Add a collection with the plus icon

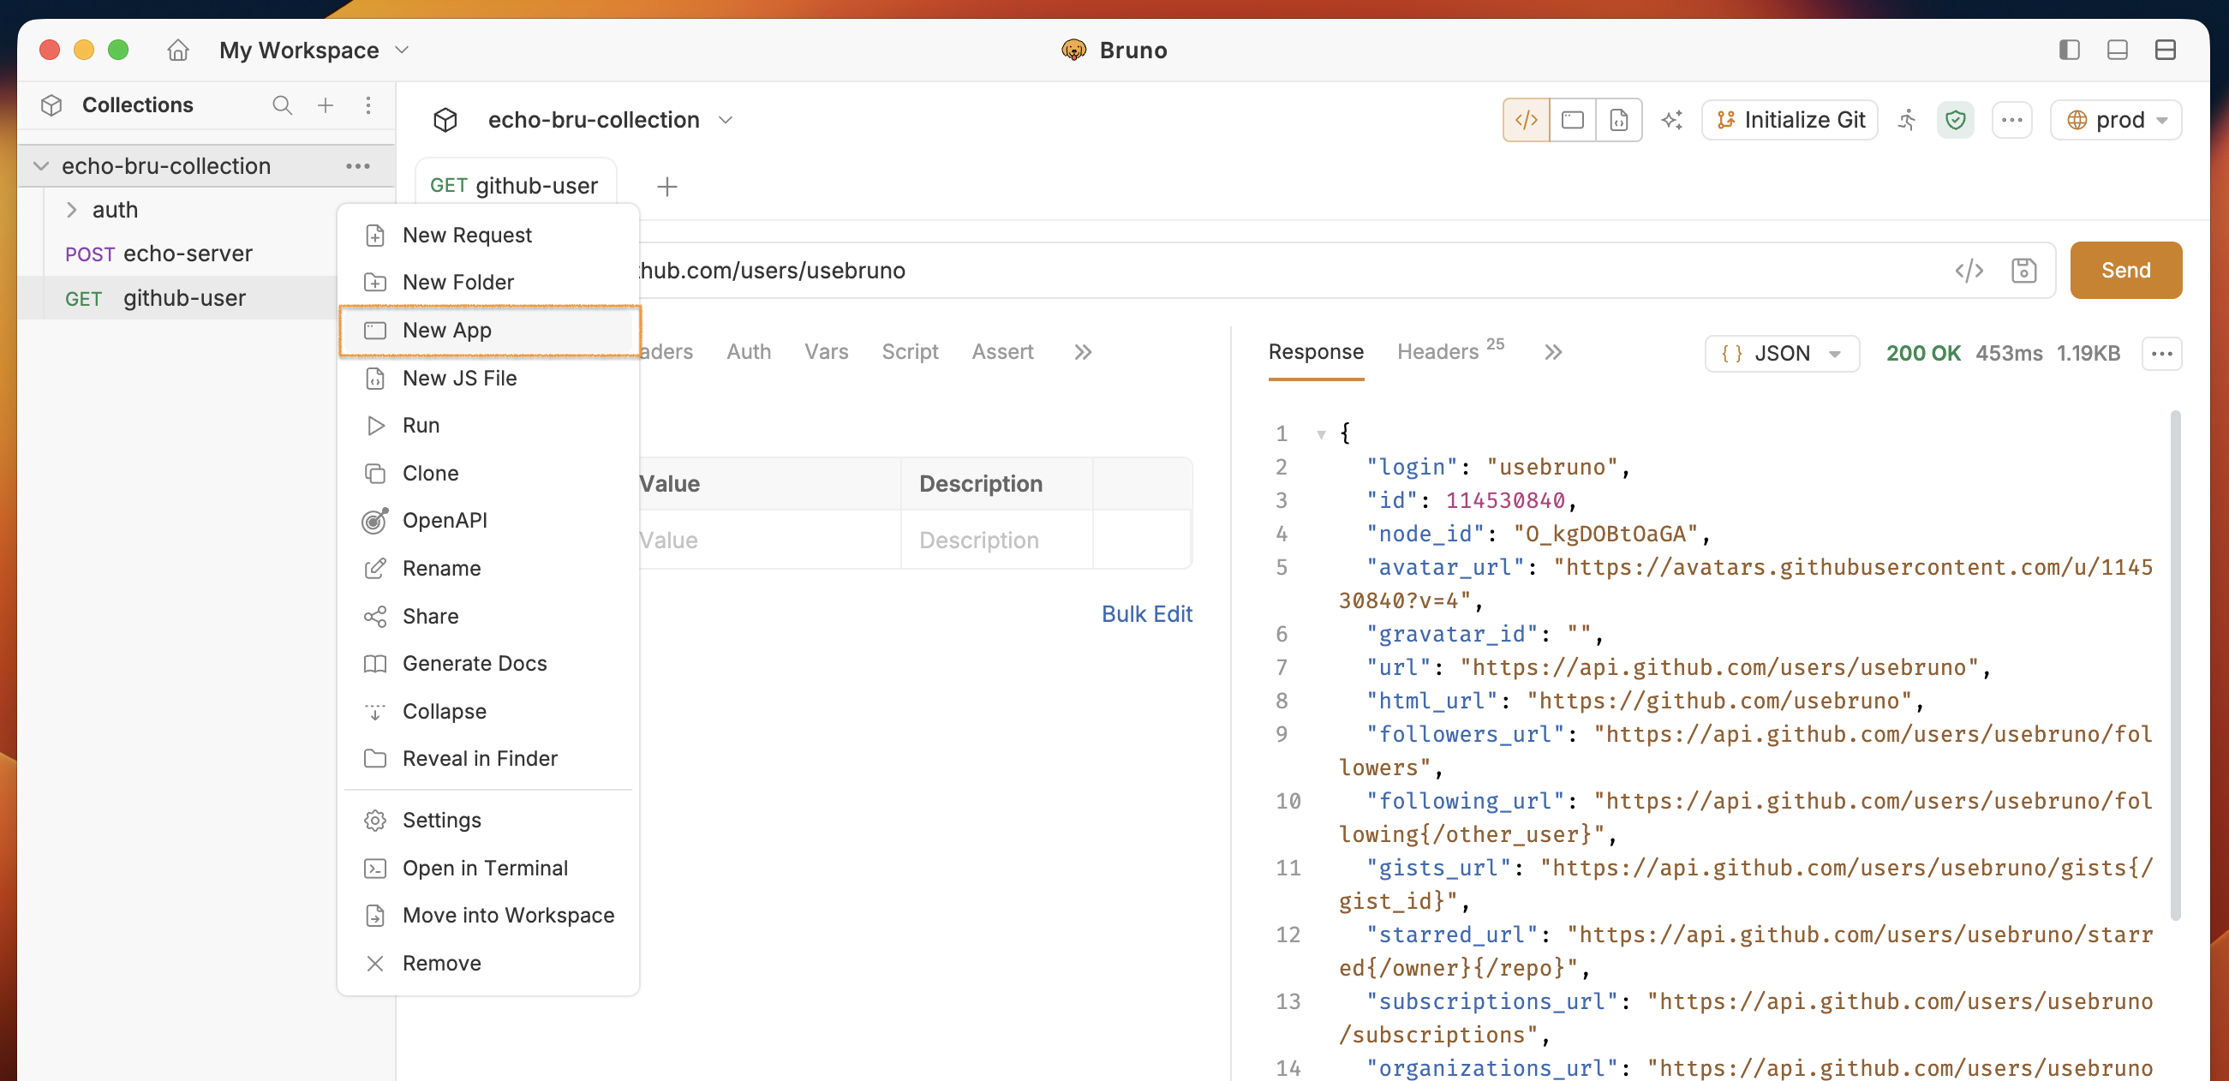coord(326,105)
